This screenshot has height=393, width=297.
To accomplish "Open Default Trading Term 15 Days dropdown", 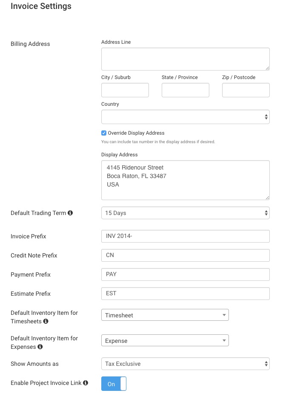I will click(x=185, y=213).
